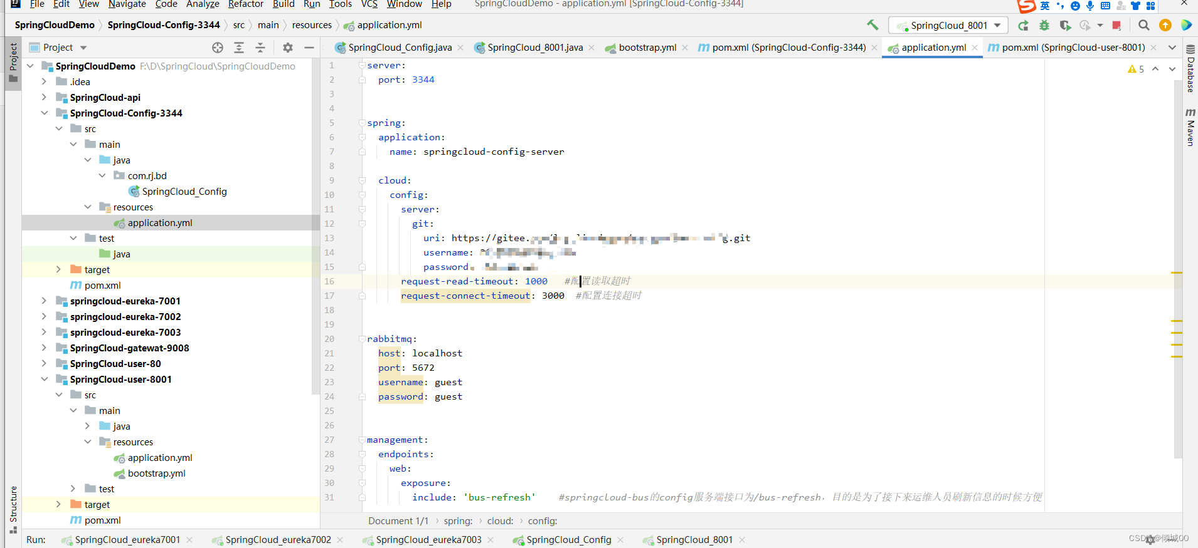1198x548 pixels.
Task: Open Project view mode dropdown
Action: (83, 48)
